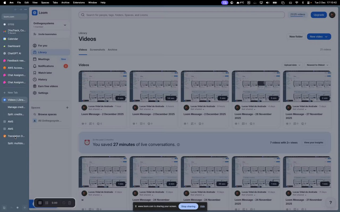340x212 pixels.
Task: Open Arc's three-dot site menu
Action: tap(25, 10)
